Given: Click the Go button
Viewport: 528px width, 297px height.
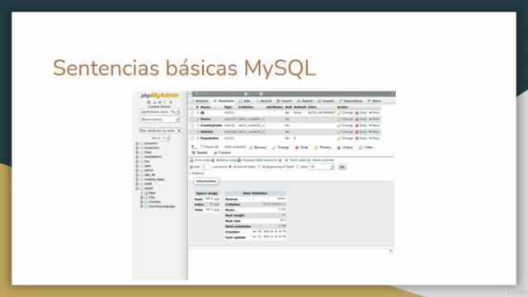Looking at the screenshot, I should tap(342, 167).
